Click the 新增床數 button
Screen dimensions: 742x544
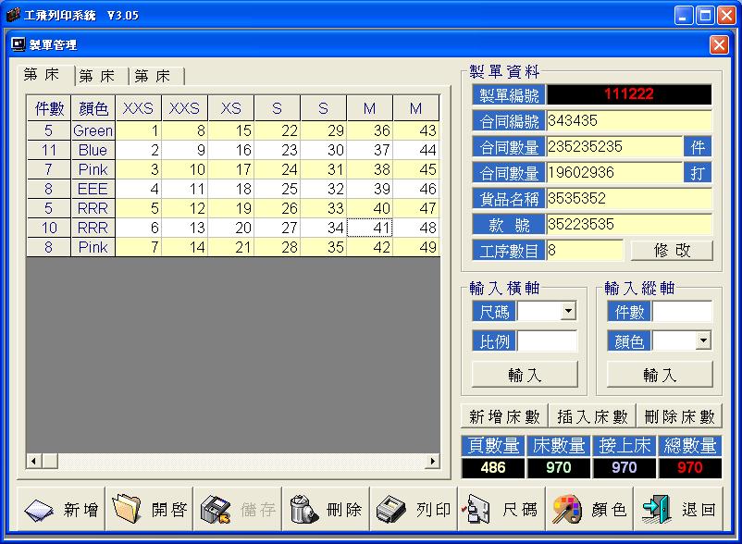tap(504, 416)
